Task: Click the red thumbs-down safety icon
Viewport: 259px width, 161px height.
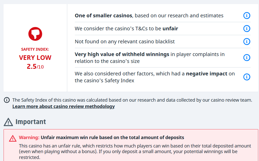Action: pyautogui.click(x=35, y=34)
